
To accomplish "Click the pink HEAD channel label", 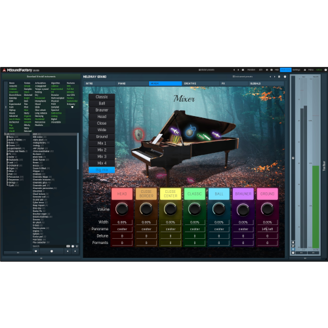I will pos(122,194).
